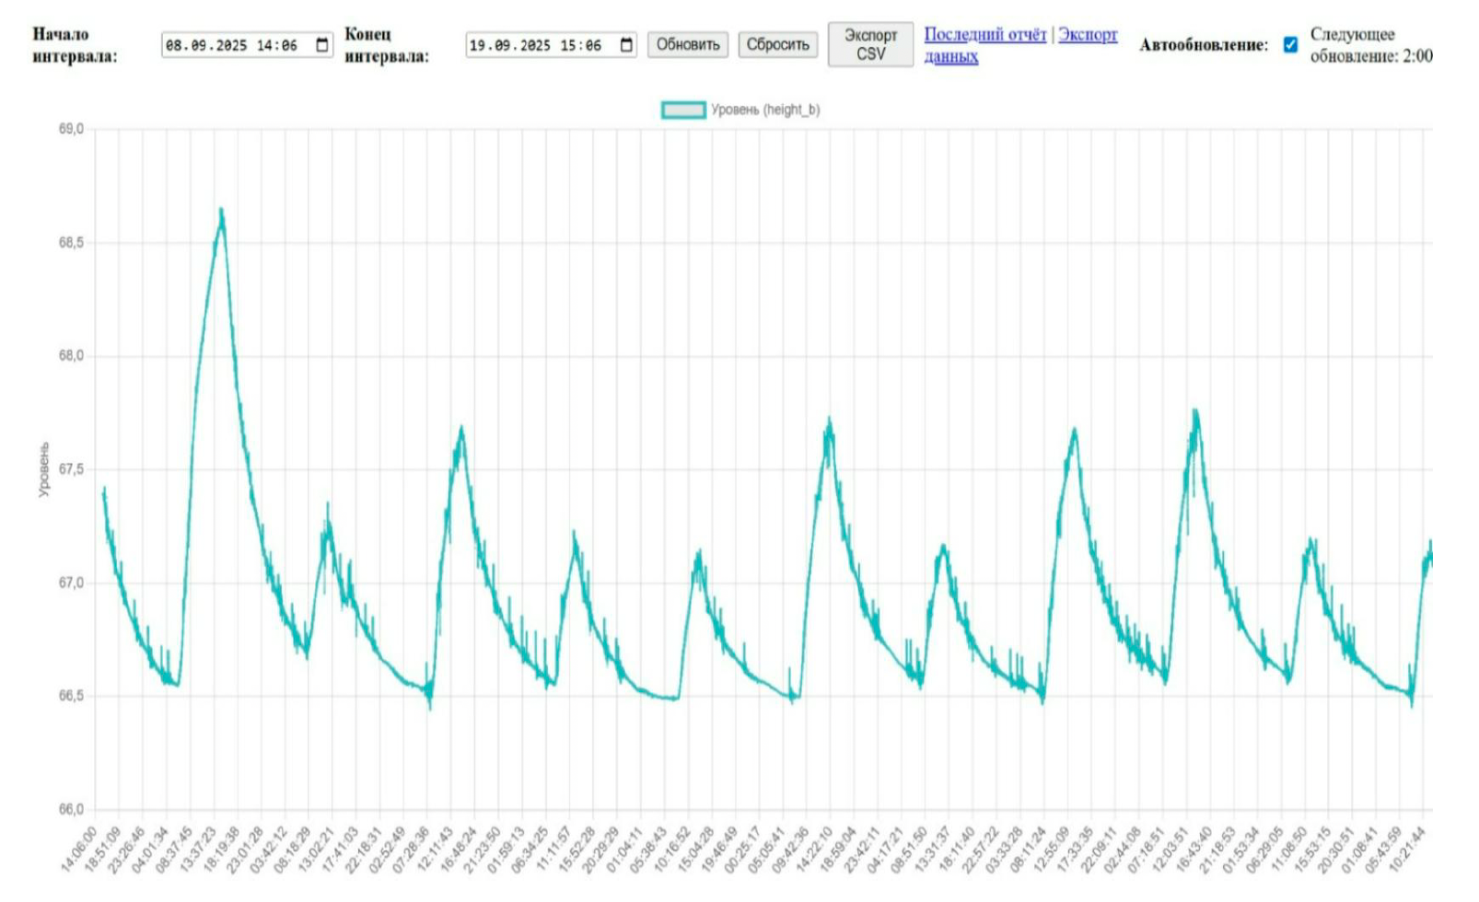Click the 14:06:00 label on the time axis
The height and width of the screenshot is (902, 1479).
pyautogui.click(x=79, y=850)
